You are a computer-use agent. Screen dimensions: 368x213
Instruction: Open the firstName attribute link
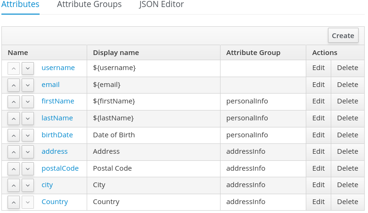pos(58,101)
